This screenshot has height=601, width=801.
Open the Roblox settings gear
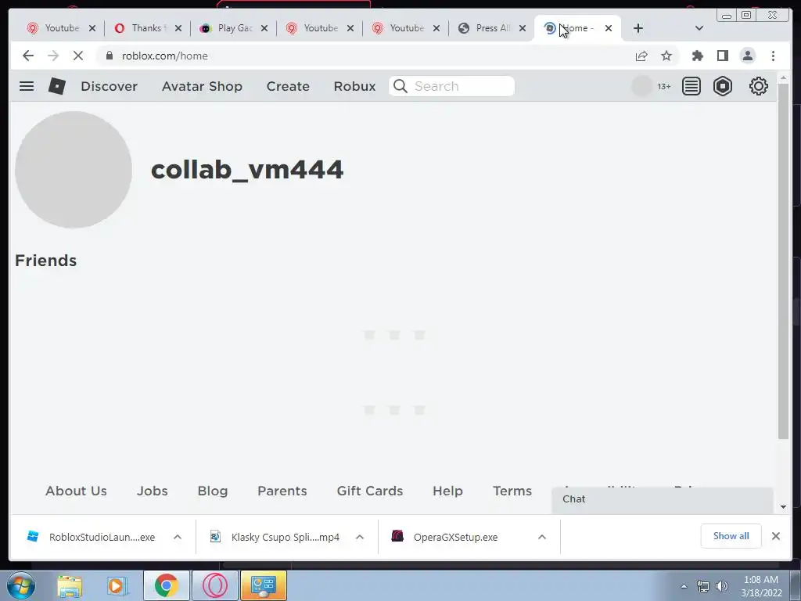coord(759,86)
